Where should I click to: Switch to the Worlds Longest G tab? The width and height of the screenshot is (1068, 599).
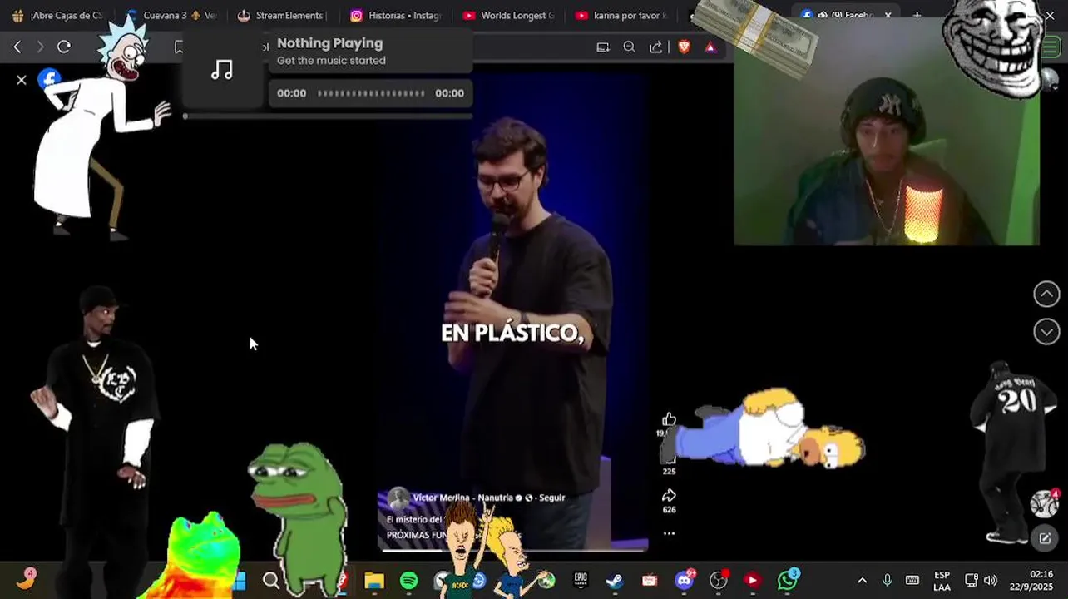(509, 15)
